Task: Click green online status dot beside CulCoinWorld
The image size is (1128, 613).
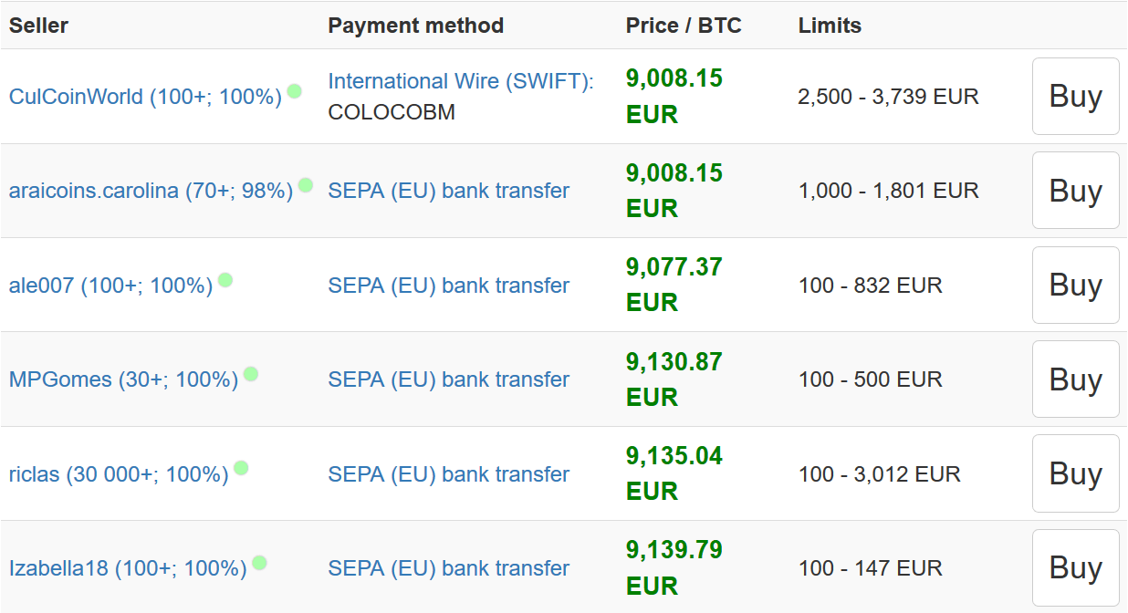Action: point(294,91)
